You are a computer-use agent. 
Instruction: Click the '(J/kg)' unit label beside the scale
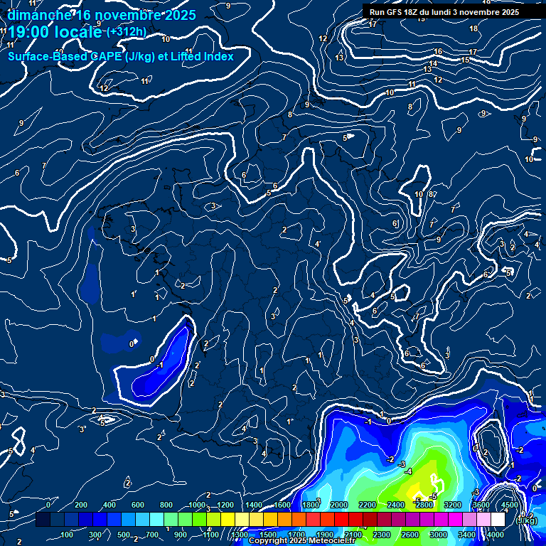[525, 520]
